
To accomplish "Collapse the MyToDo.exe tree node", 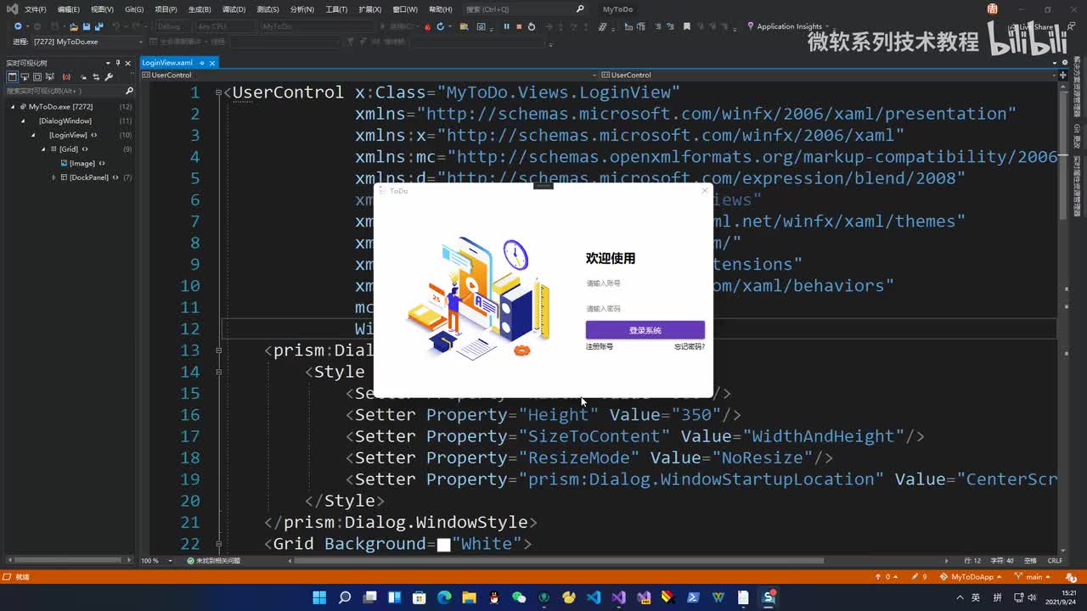I will pos(13,107).
